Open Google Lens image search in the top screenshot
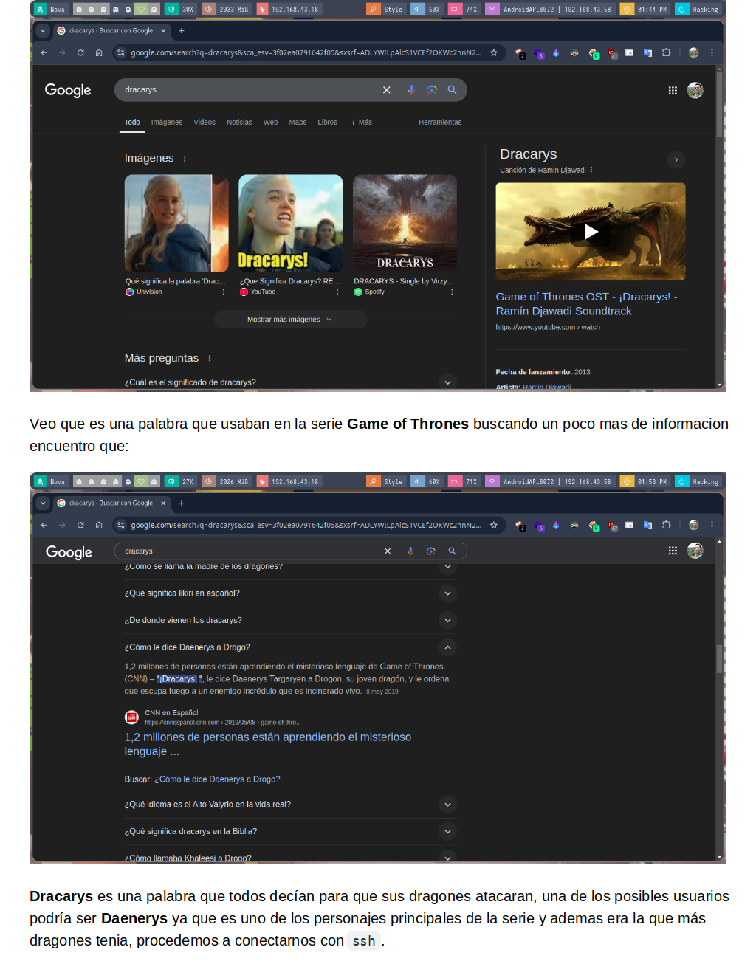This screenshot has height=978, width=756. click(432, 90)
